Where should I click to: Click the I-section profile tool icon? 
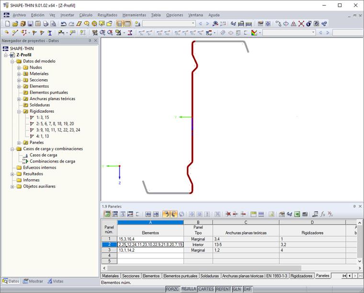coord(50,33)
